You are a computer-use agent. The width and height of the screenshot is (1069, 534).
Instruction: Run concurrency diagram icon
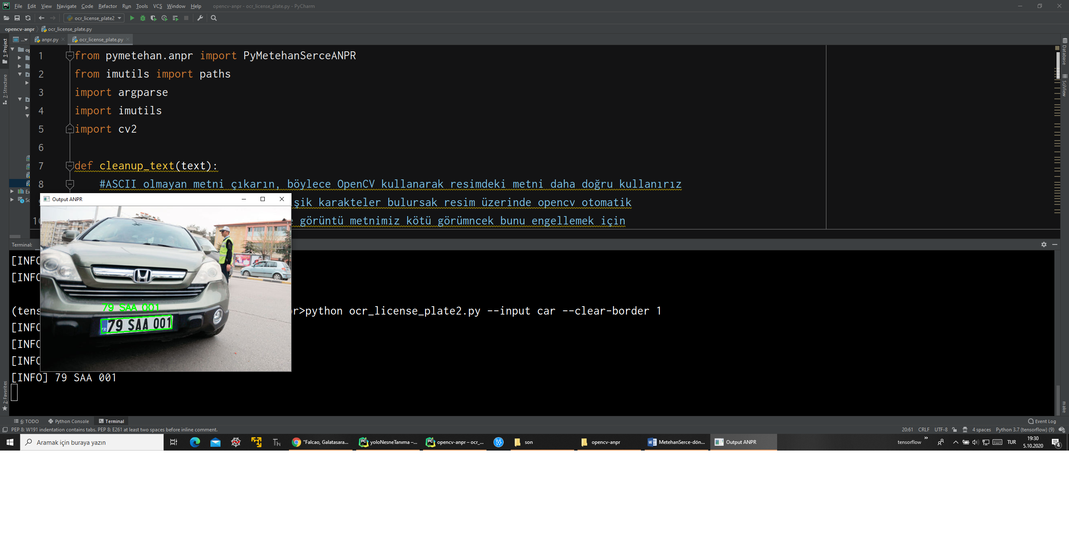(175, 18)
